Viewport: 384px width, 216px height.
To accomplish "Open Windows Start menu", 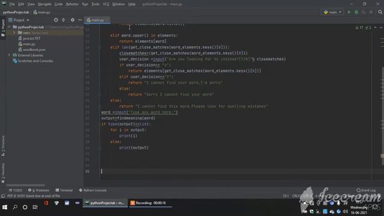I will point(5,207).
